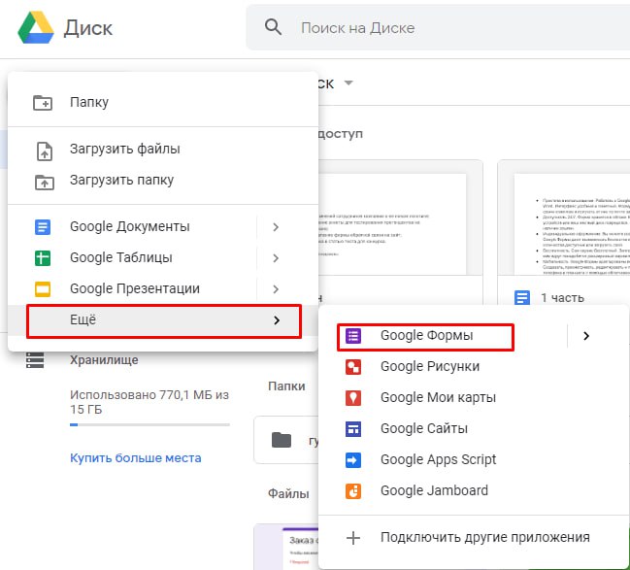This screenshot has height=570, width=630.
Task: Click the Google My Maps pin icon
Action: point(353,398)
